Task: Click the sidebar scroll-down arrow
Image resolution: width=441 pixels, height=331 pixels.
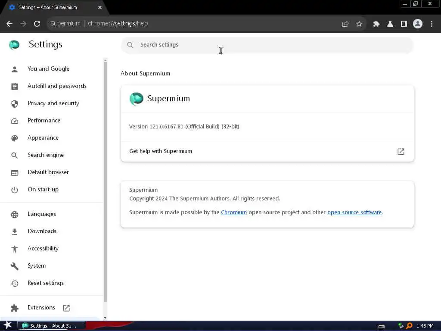Action: (105, 318)
